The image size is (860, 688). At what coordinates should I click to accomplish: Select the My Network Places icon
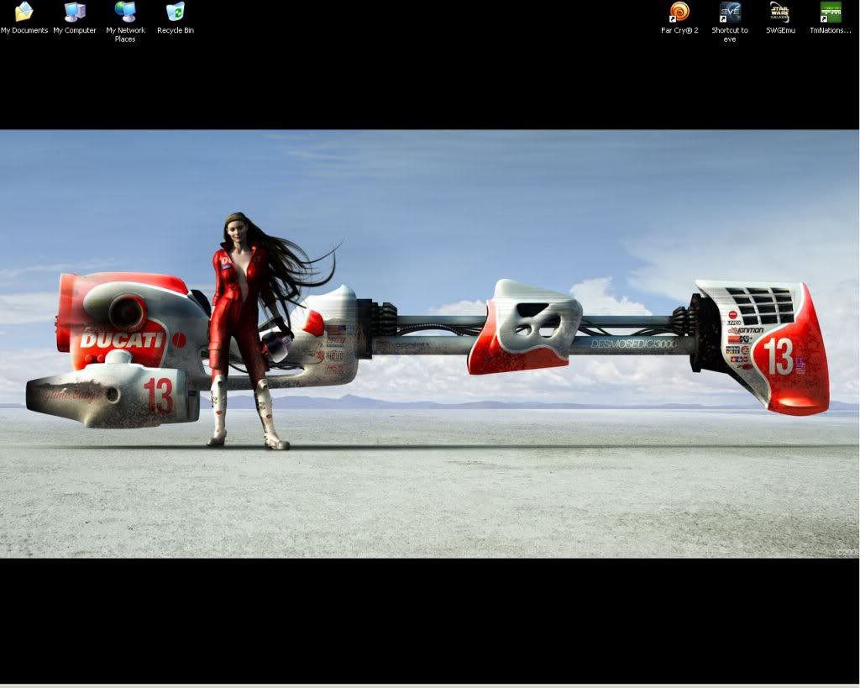click(125, 12)
